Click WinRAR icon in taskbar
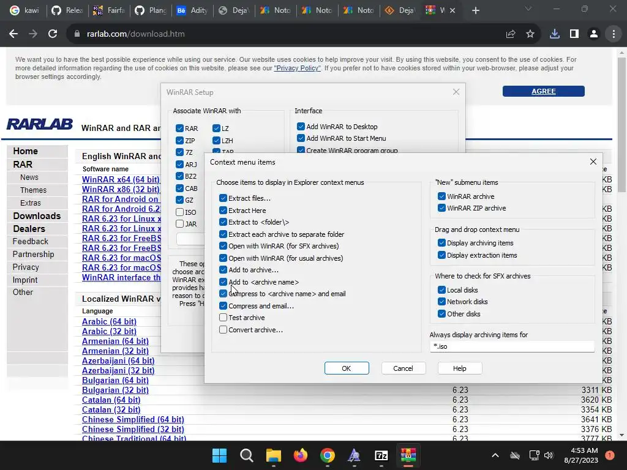The image size is (627, 470). [408, 455]
